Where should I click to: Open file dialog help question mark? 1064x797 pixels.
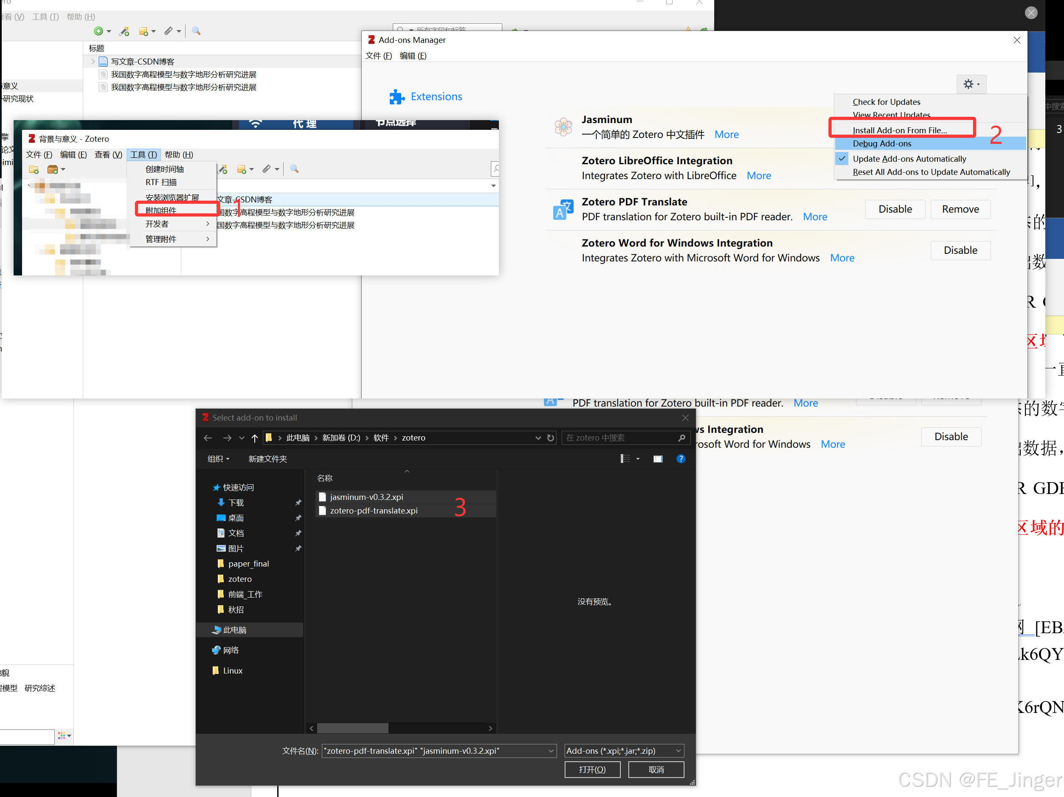(681, 459)
